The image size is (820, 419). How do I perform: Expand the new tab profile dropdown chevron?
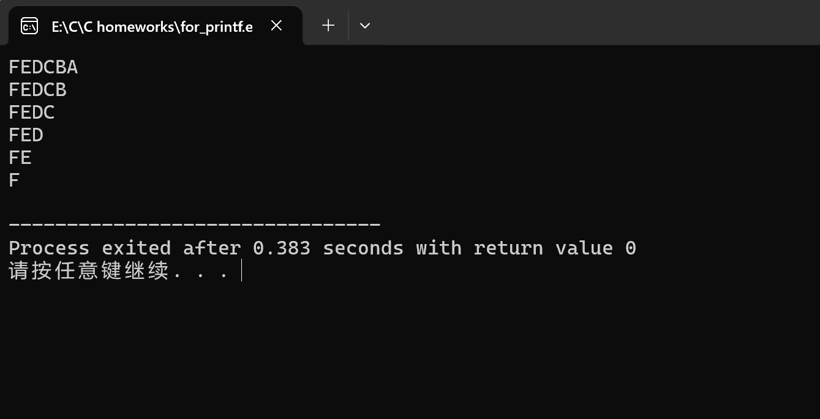(x=365, y=26)
